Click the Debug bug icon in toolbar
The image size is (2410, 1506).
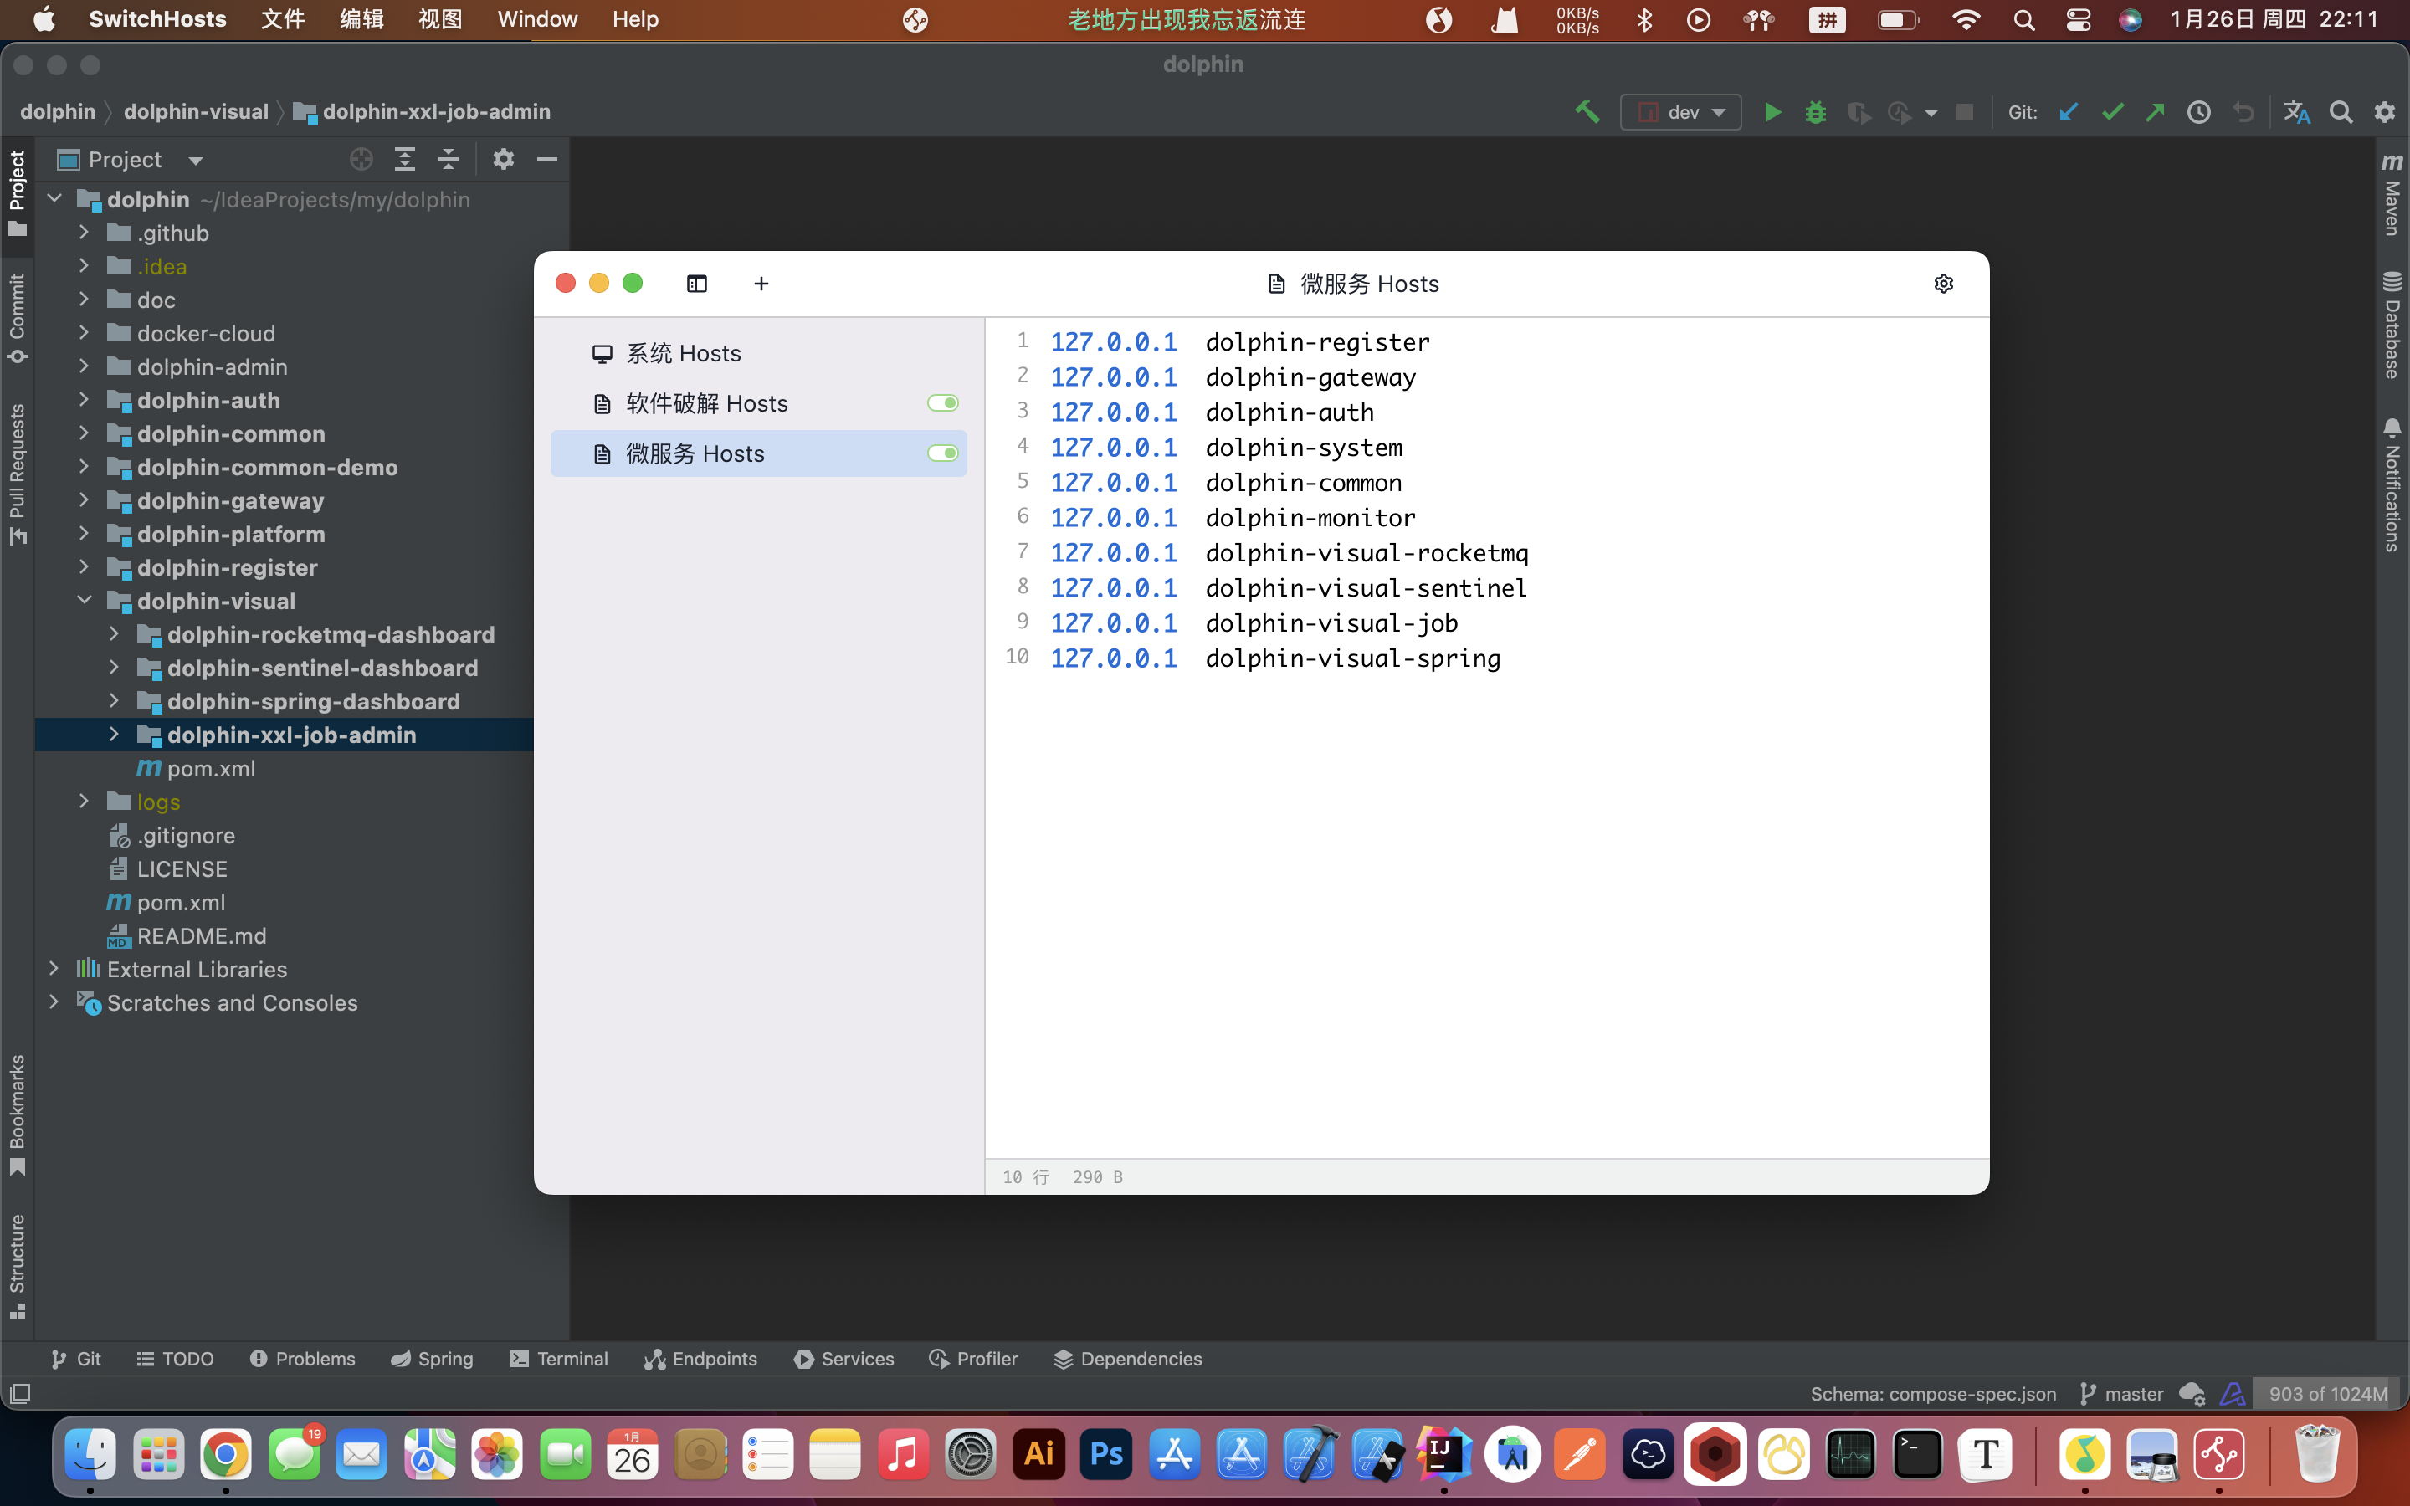pos(1816,113)
